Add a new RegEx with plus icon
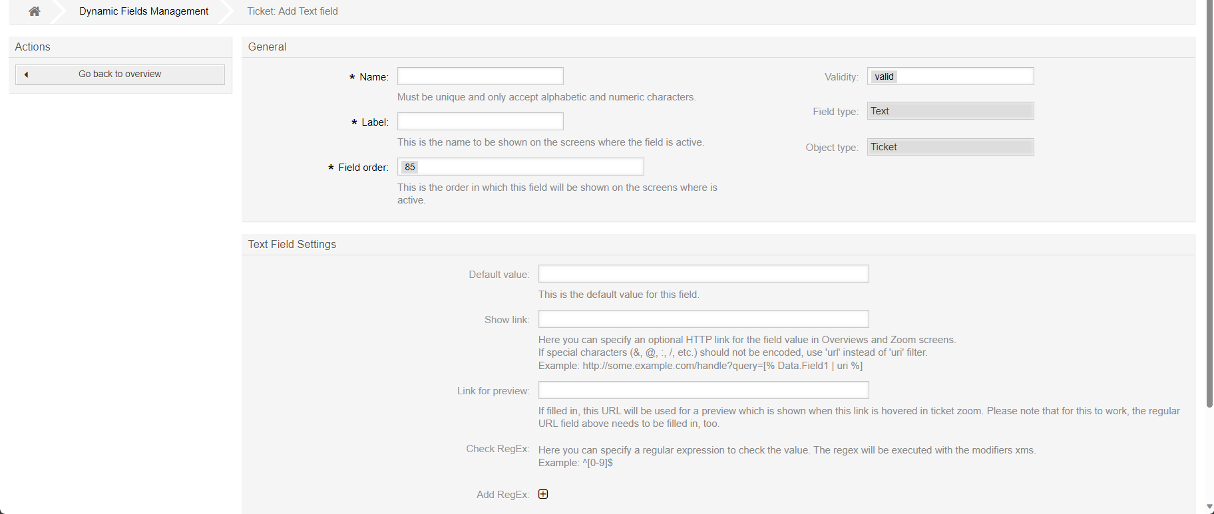This screenshot has height=514, width=1214. click(x=543, y=494)
